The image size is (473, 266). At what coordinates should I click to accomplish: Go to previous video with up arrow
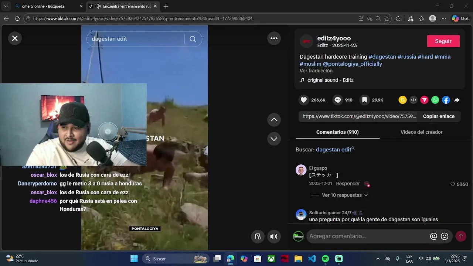coord(274,120)
